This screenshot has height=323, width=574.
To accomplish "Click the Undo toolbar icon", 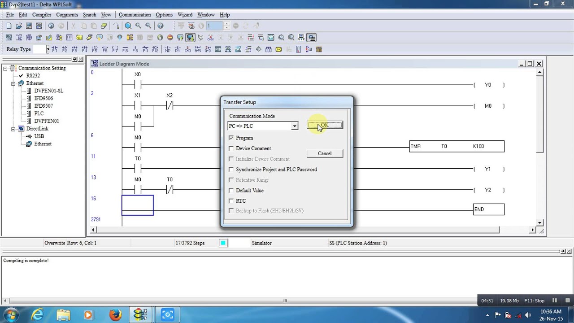I will 51,26.
